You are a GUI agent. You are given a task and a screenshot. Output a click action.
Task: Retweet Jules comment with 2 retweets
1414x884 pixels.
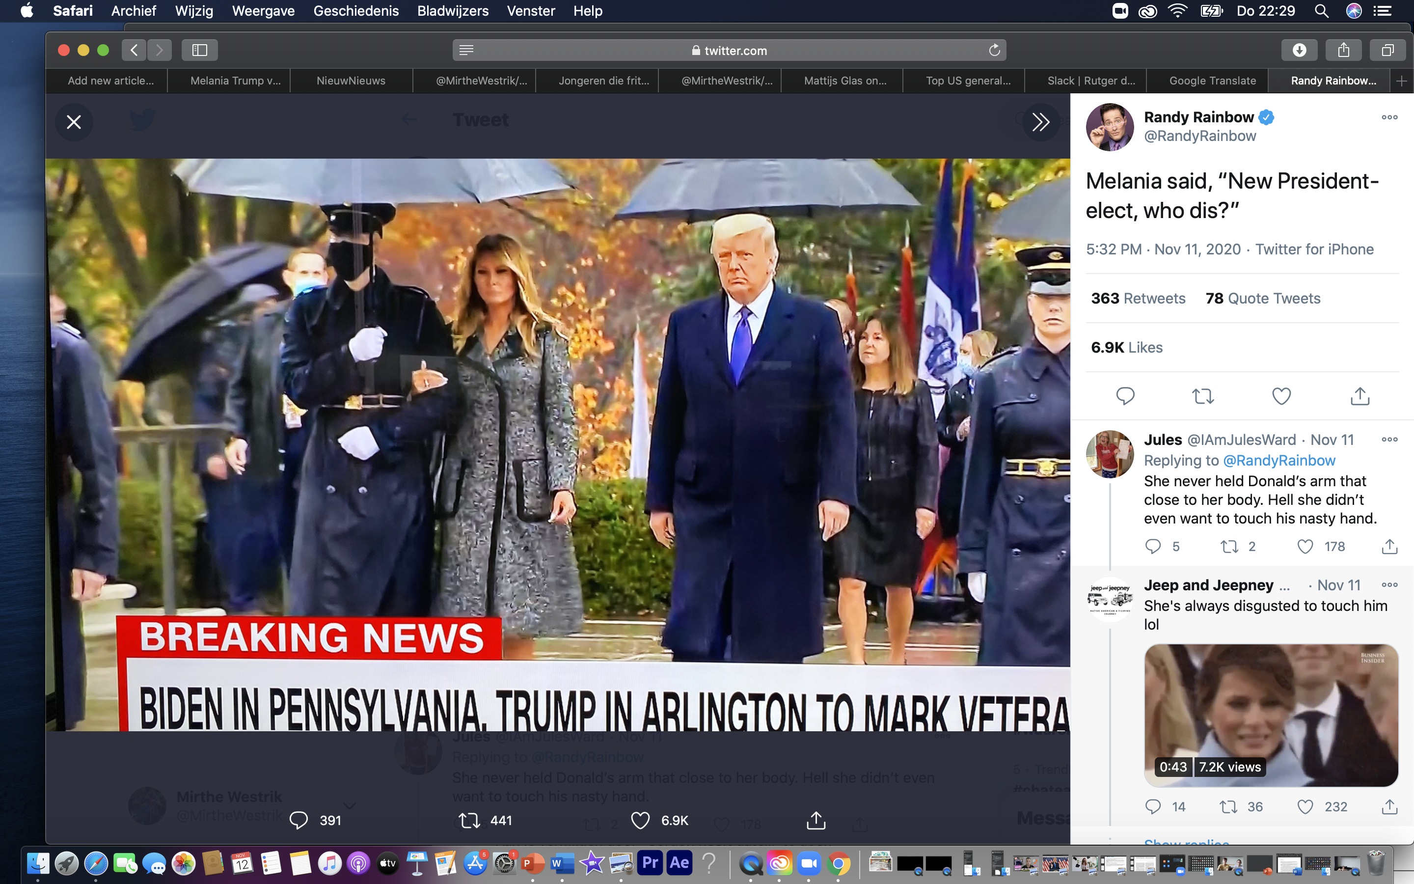pyautogui.click(x=1229, y=547)
